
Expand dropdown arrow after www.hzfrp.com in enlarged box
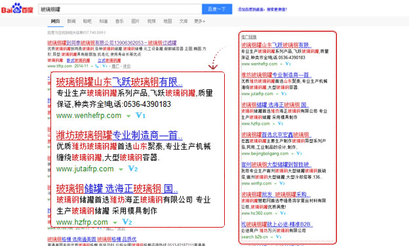(x=115, y=223)
